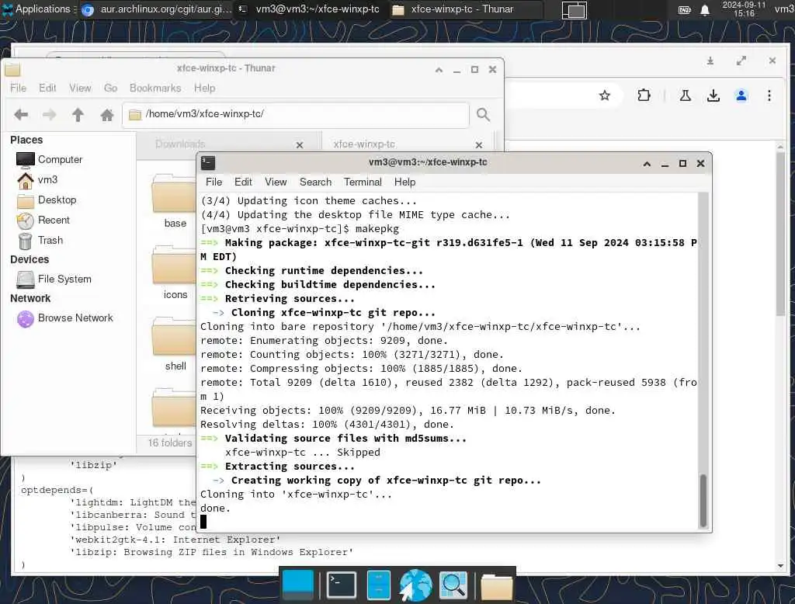Image resolution: width=795 pixels, height=604 pixels.
Task: Switch to Downloads tab in Thunar
Action: point(180,144)
